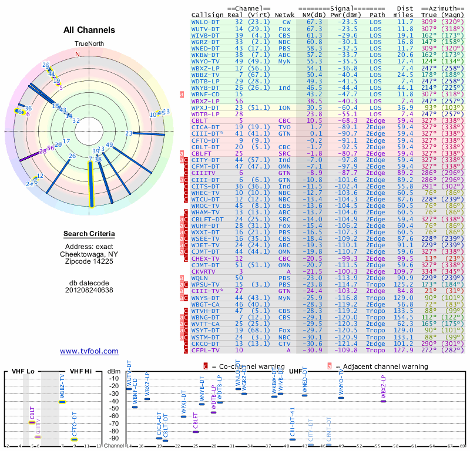Click the WNYO-TV marker in UHF chart
The height and width of the screenshot is (451, 470).
click(341, 398)
